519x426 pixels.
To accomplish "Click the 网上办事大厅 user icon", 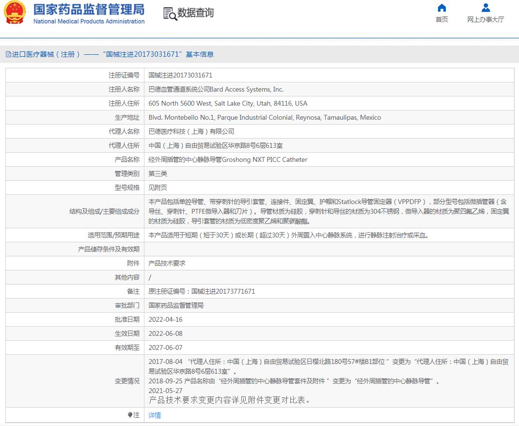I will tap(486, 8).
